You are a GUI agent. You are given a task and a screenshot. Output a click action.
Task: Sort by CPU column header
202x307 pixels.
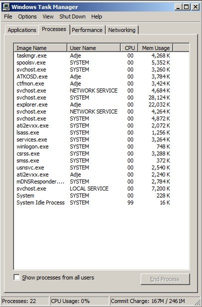(x=129, y=48)
